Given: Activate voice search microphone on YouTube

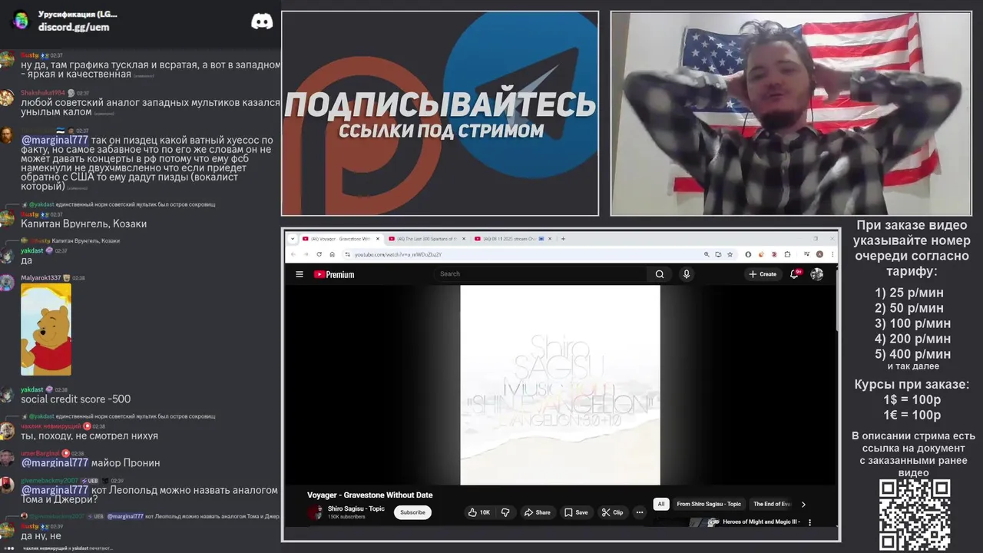Looking at the screenshot, I should 687,274.
